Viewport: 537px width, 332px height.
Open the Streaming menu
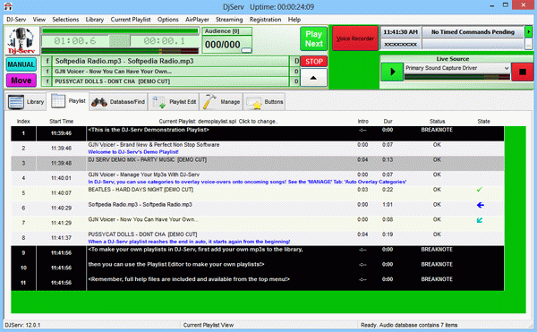tap(229, 20)
